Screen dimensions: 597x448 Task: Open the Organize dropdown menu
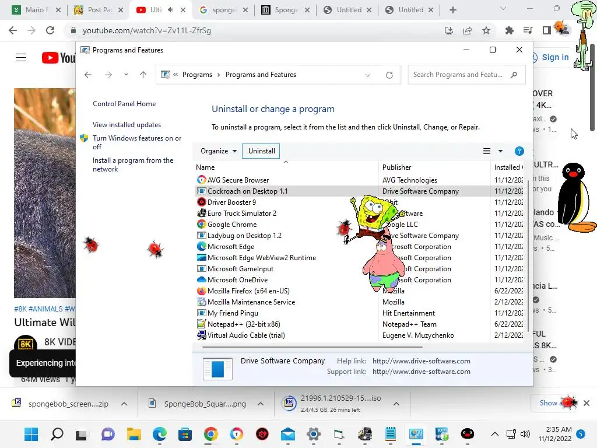click(x=219, y=151)
